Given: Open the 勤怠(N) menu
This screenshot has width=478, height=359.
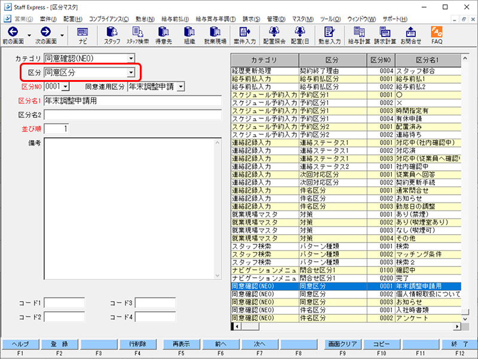Looking at the screenshot, I should point(145,19).
